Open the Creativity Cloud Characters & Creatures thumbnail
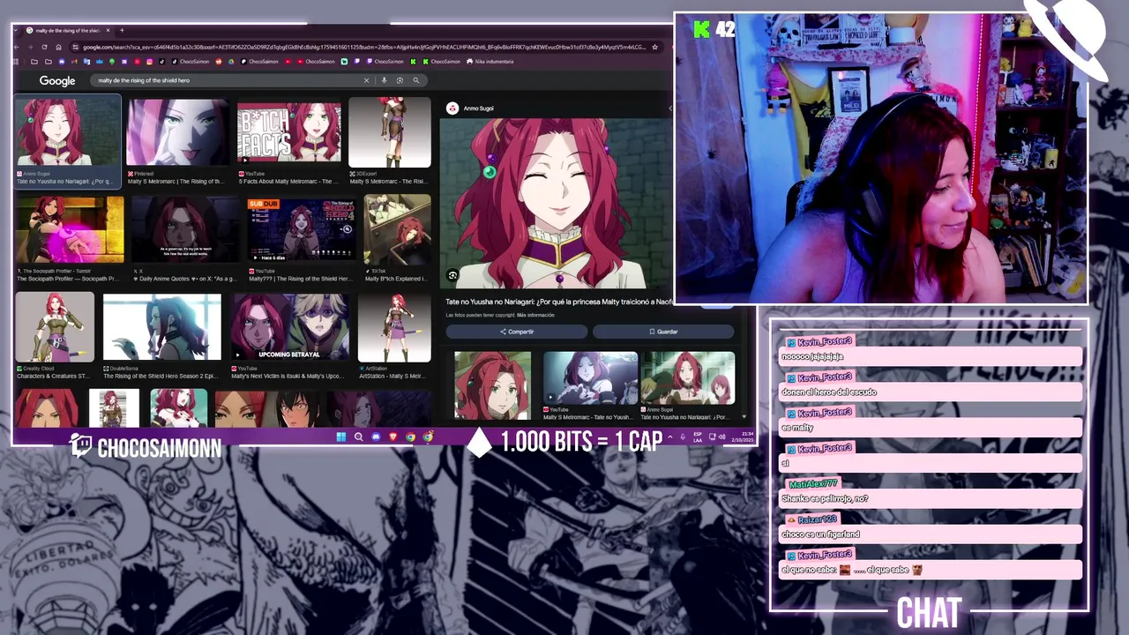Image resolution: width=1129 pixels, height=635 pixels. (x=55, y=327)
